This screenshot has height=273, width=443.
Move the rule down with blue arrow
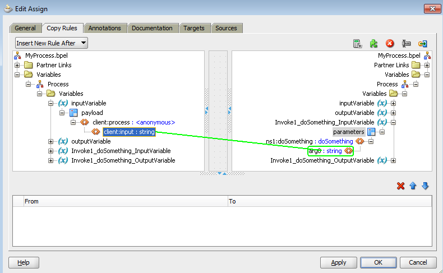(425, 186)
